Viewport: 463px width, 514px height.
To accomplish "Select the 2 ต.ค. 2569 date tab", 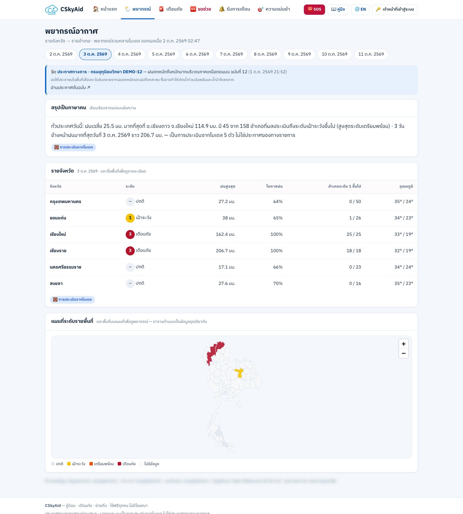I will coord(61,54).
